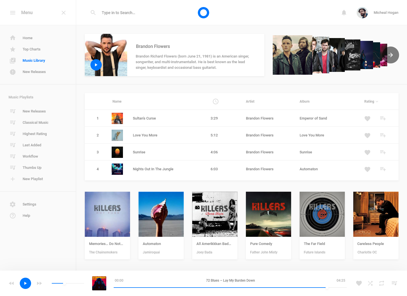Click the blue circle logo

tap(203, 13)
